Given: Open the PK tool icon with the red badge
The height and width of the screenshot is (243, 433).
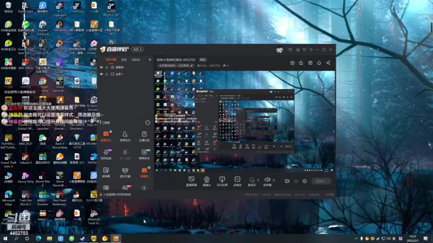Looking at the screenshot, I should point(125,188).
